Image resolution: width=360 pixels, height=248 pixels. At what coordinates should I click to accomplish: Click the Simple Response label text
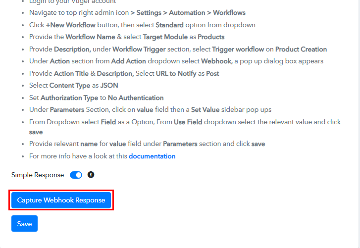point(38,175)
